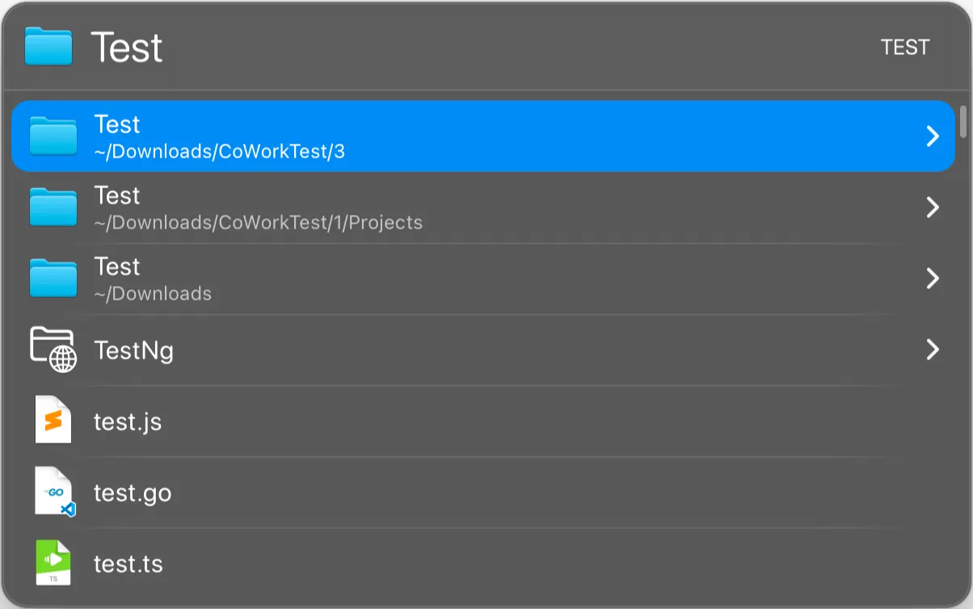Open the chevron beside the ~/Downloads Test folder
This screenshot has height=609, width=973.
click(x=933, y=278)
